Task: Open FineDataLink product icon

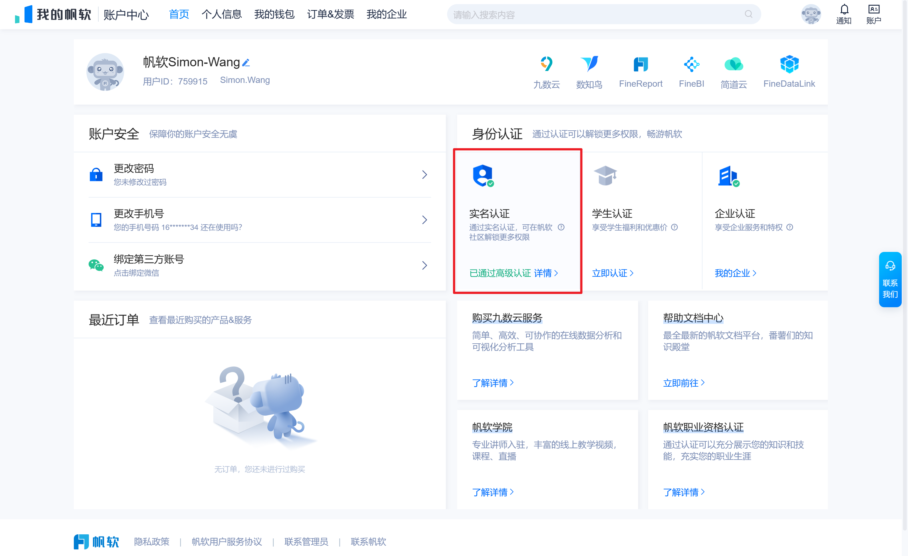Action: click(x=789, y=64)
